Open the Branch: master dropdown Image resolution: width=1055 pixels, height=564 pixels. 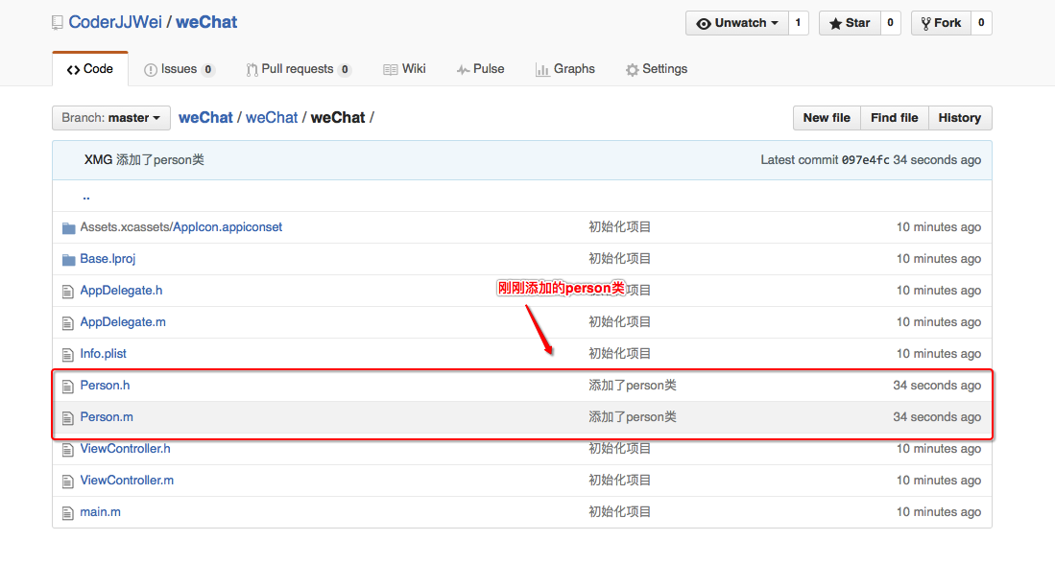click(111, 118)
